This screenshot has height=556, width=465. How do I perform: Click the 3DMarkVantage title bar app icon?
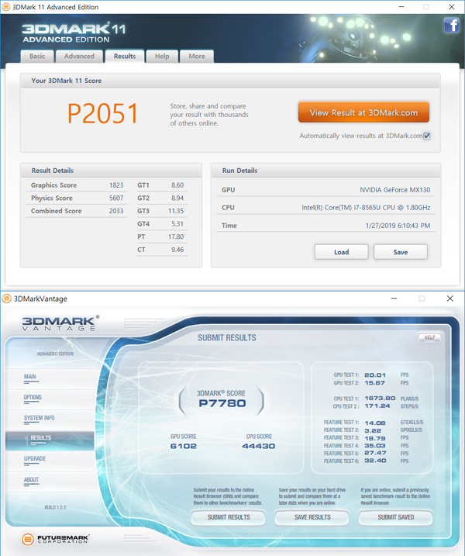click(7, 299)
